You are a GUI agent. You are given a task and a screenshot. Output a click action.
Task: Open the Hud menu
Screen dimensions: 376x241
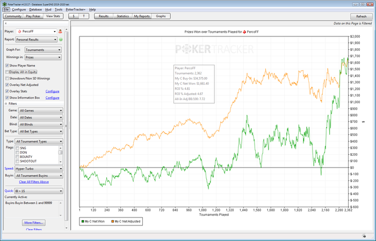48,10
